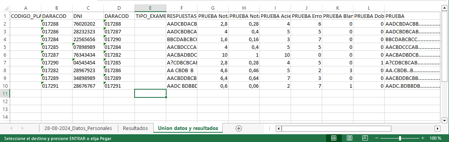Click cell AACBADBDCB.... in last column

pyautogui.click(x=412, y=55)
